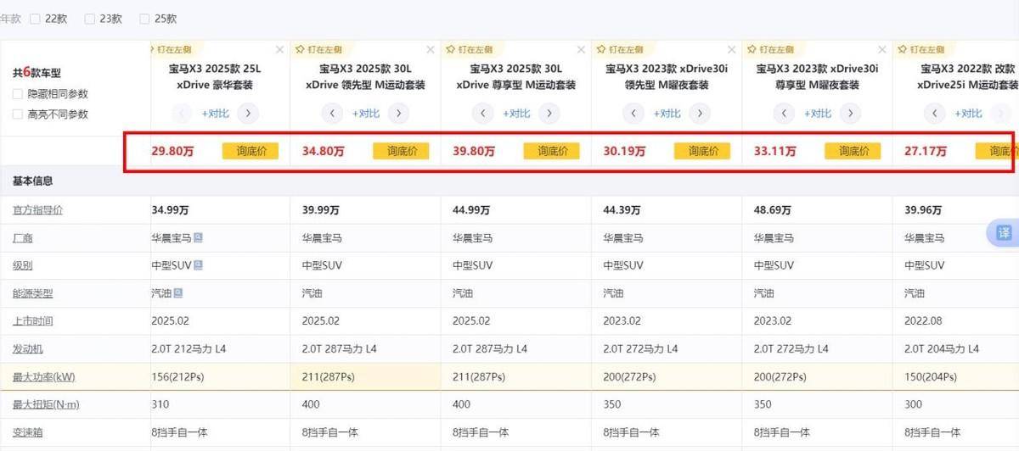Remove the 2023款 xDrive30i 尊享型 column

point(882,50)
